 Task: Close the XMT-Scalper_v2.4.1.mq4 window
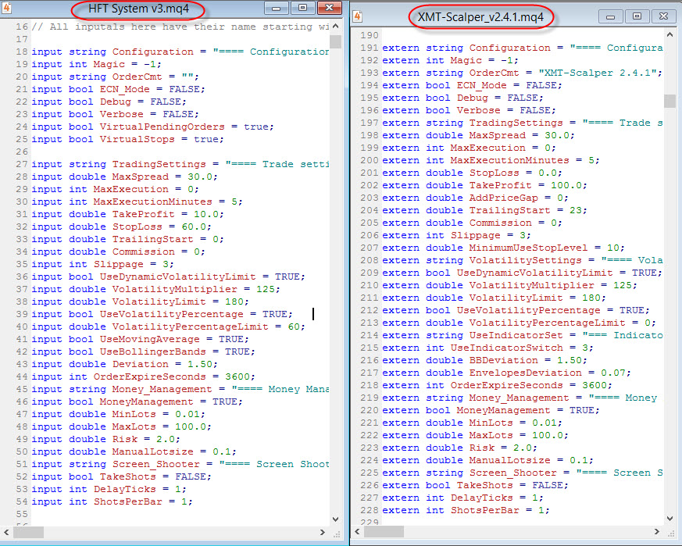(662, 16)
